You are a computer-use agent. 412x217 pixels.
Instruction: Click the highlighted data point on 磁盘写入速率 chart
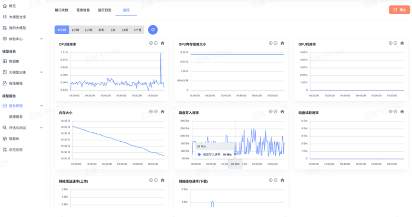pyautogui.click(x=235, y=154)
